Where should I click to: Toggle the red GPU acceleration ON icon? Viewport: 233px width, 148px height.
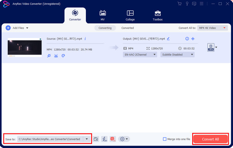click(113, 139)
